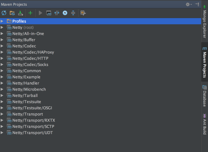Click Maven icon of Netty/Transport row
Image resolution: width=208 pixels, height=152 pixels.
[x=9, y=114]
